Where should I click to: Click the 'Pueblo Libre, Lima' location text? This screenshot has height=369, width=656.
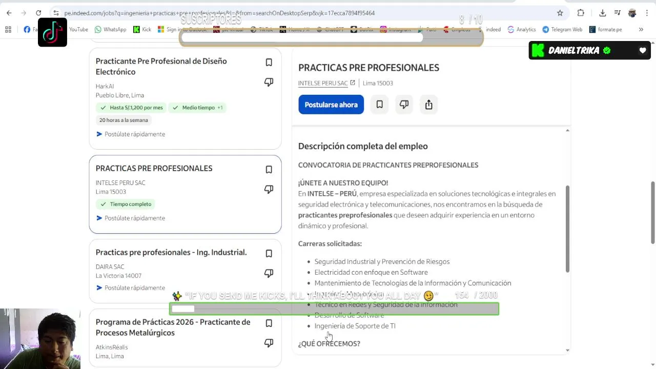pos(120,95)
